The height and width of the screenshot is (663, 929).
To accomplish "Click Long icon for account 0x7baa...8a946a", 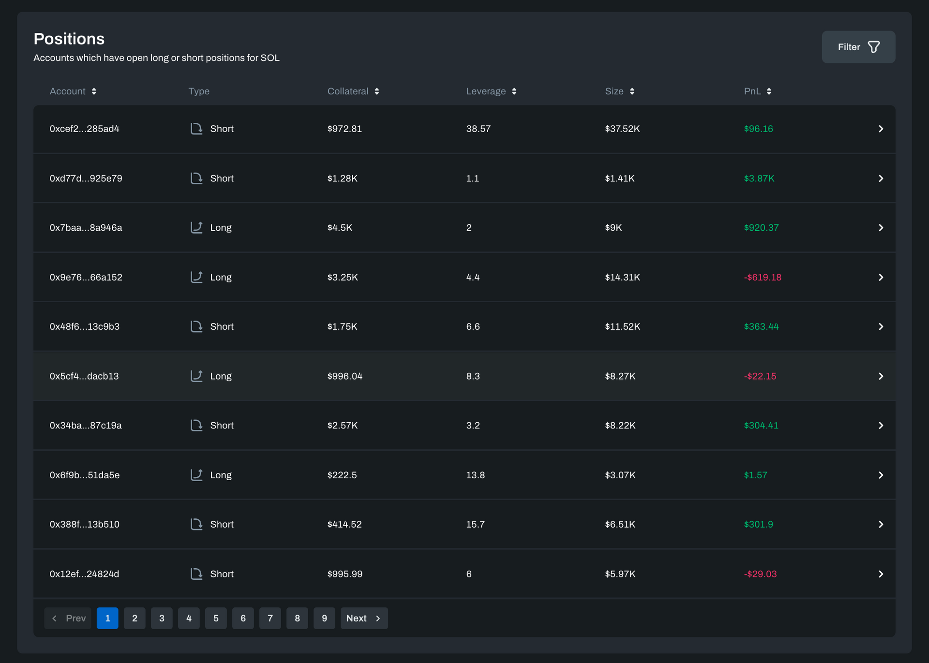I will click(x=196, y=227).
